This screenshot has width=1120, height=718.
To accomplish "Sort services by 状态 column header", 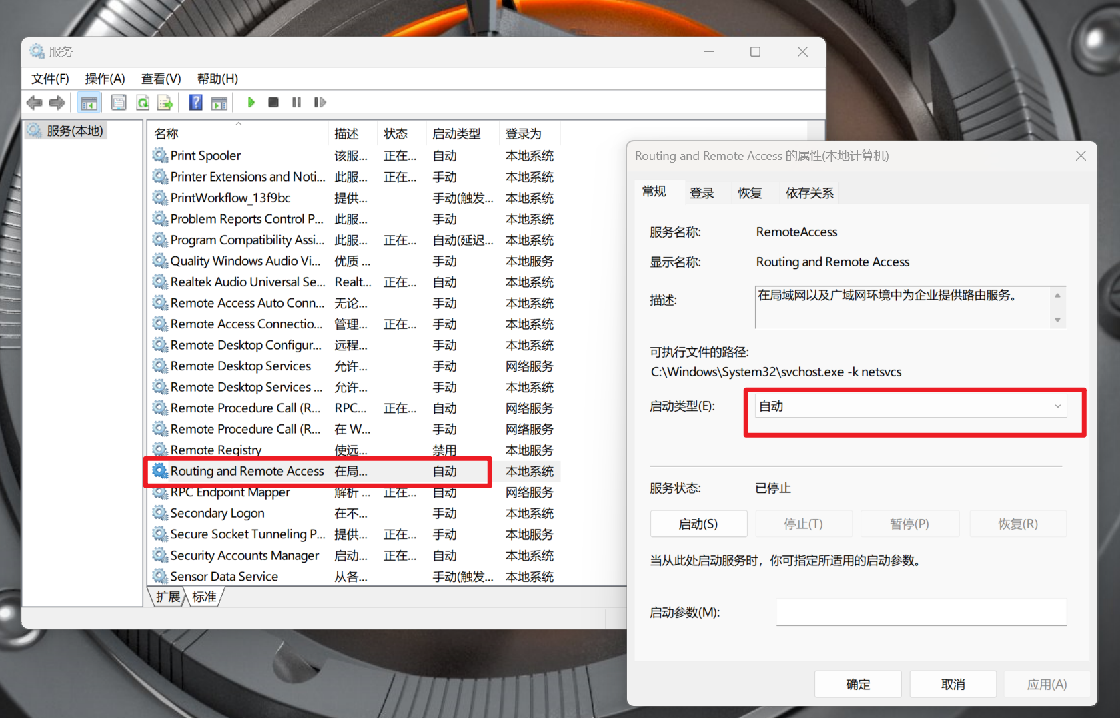I will pyautogui.click(x=402, y=133).
